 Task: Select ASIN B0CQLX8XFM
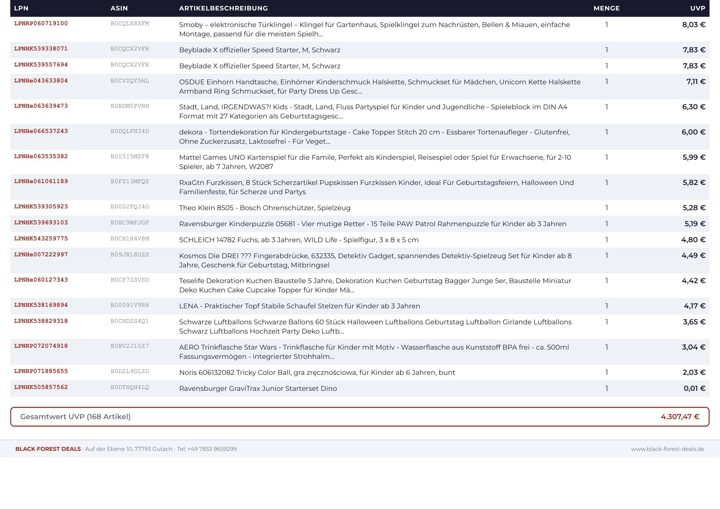click(130, 23)
